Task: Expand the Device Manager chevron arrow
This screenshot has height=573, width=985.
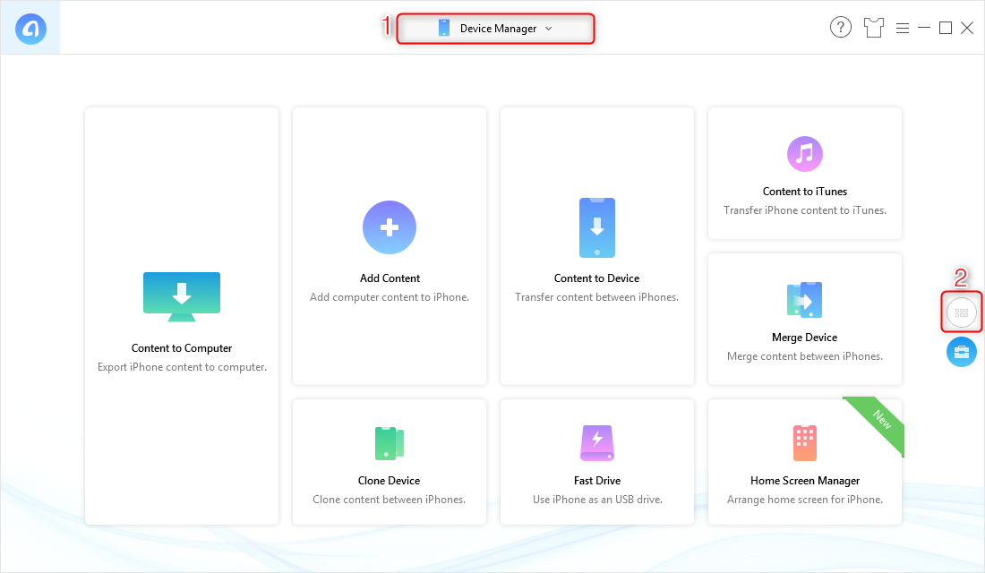Action: (548, 29)
